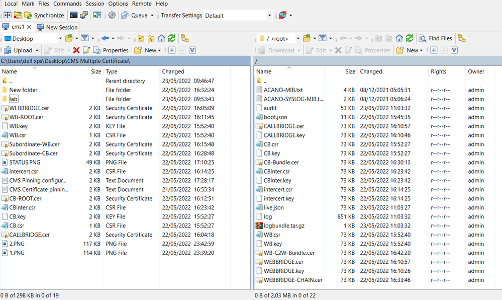Open the New Session tab
The width and height of the screenshot is (502, 300).
pyautogui.click(x=57, y=27)
